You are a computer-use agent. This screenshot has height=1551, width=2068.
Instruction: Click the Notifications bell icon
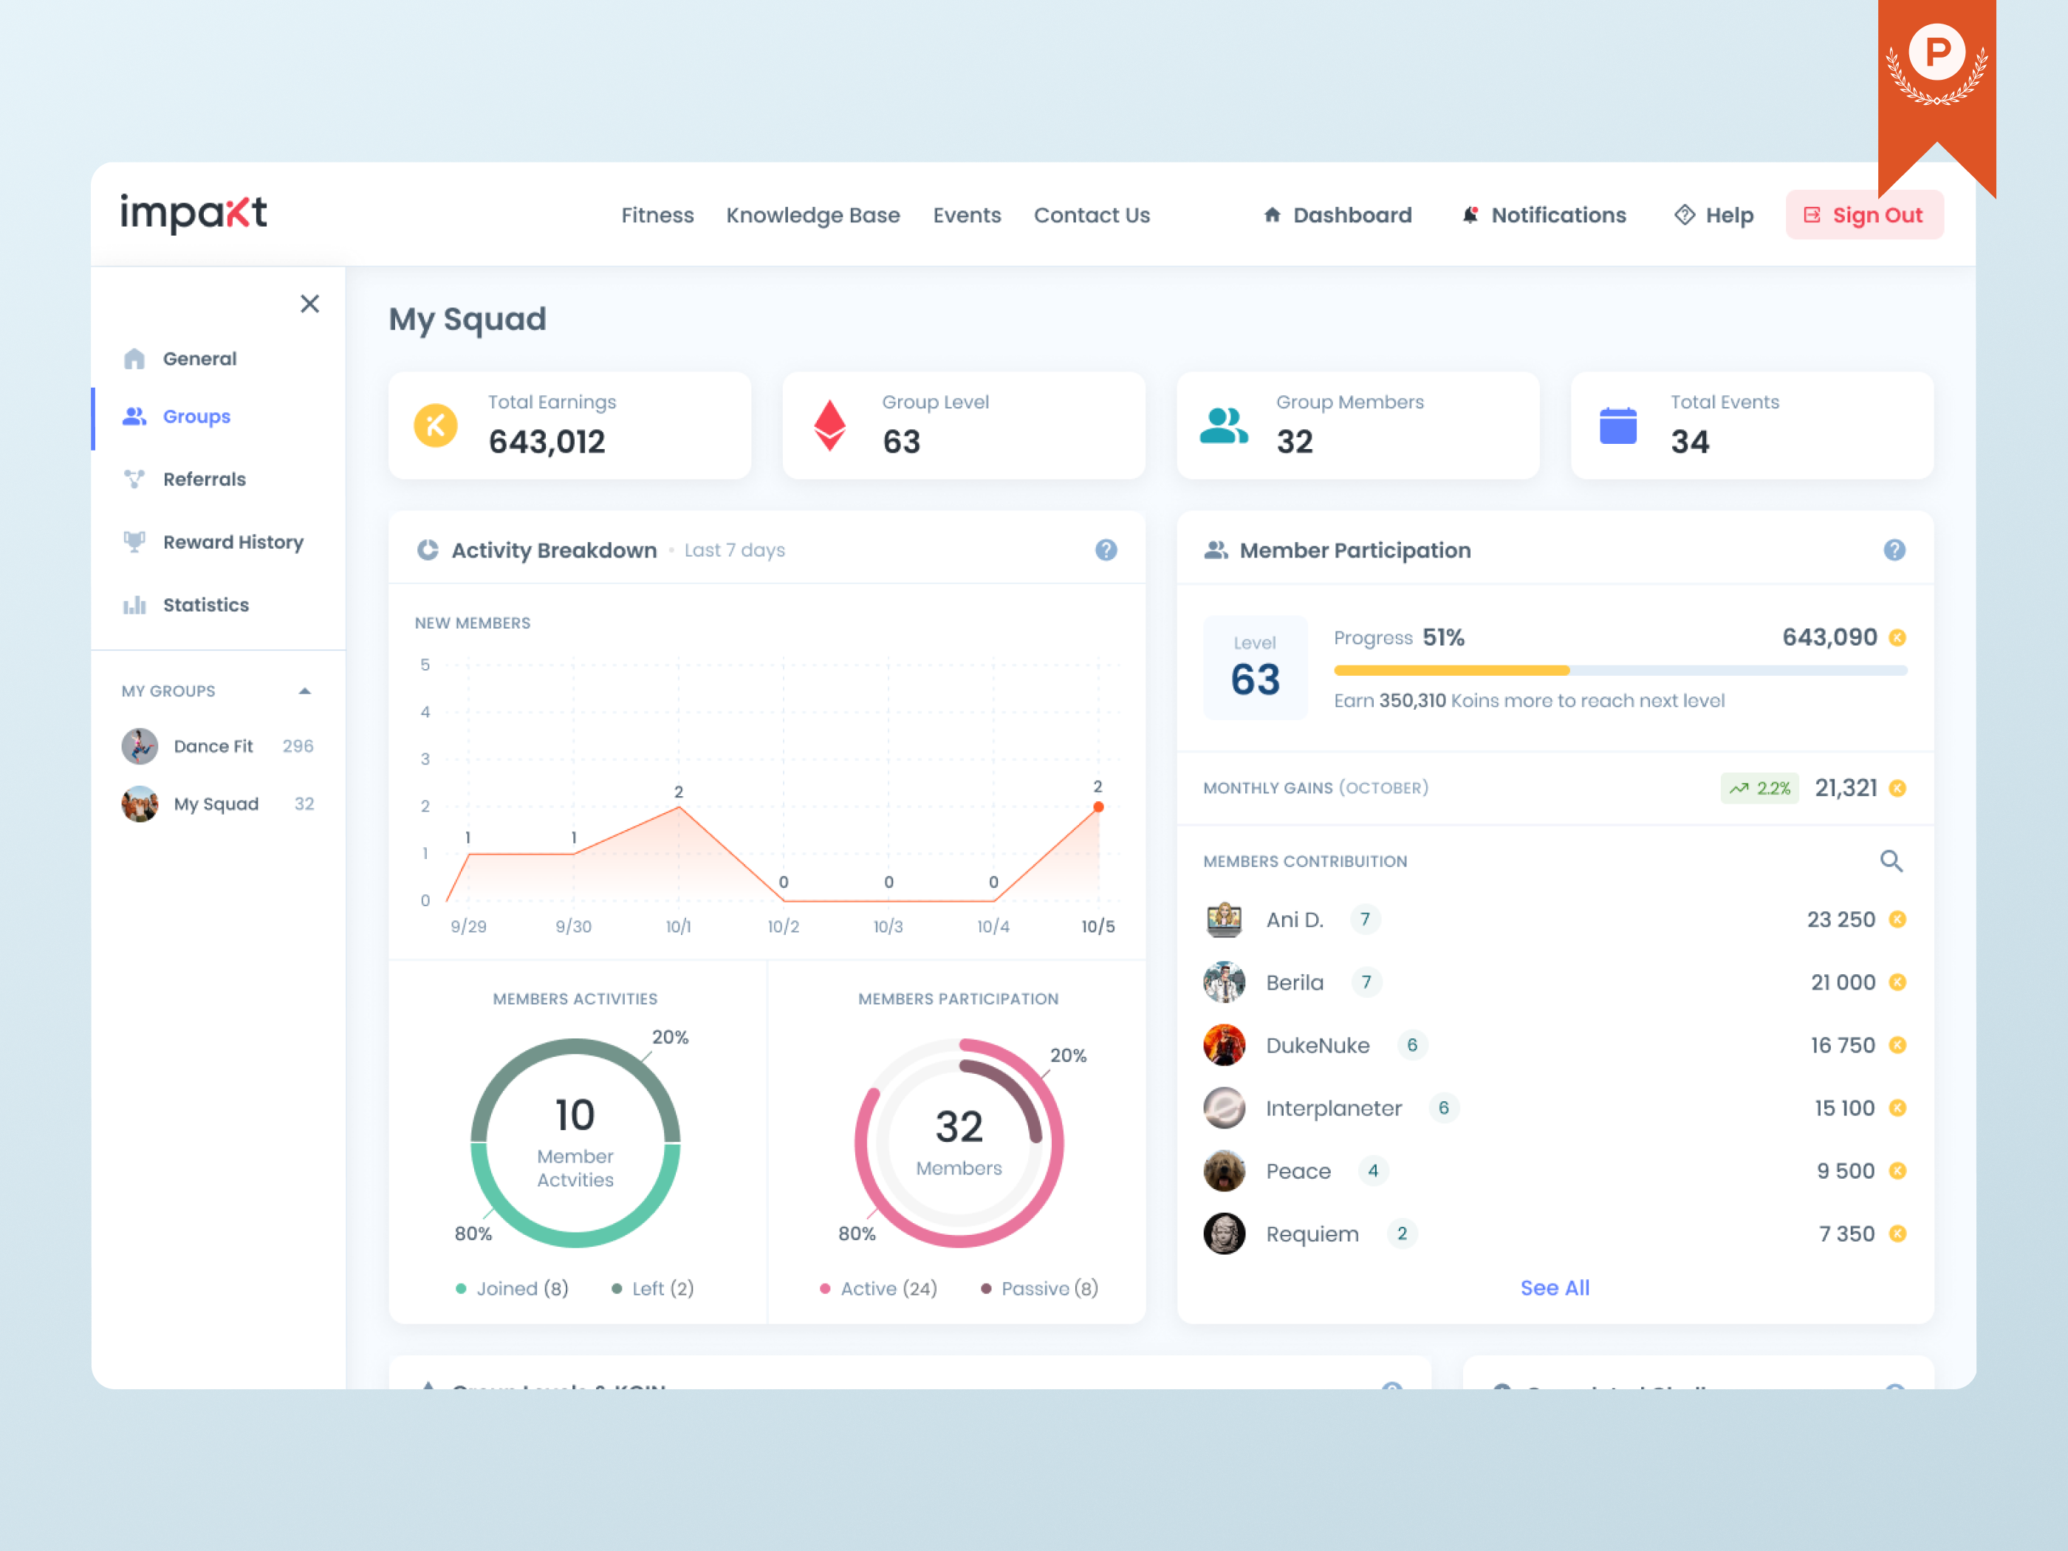[x=1471, y=214]
